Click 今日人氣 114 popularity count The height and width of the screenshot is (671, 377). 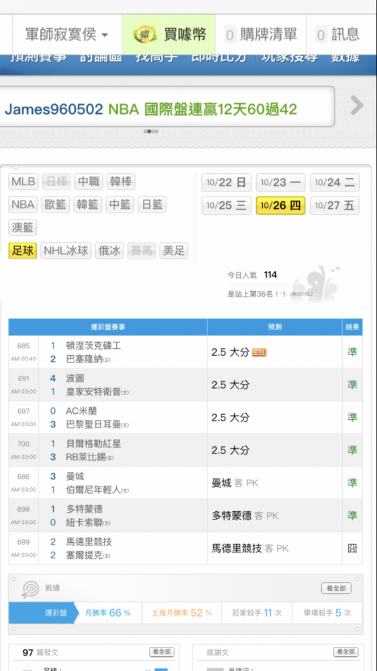click(252, 275)
